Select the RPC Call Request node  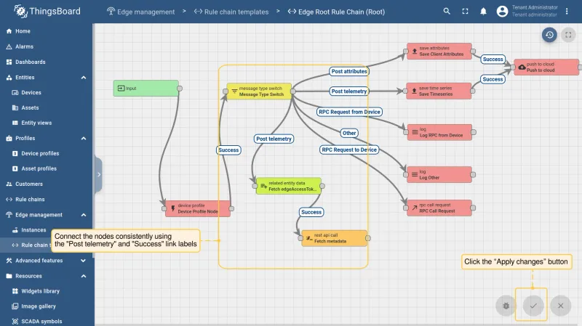tap(440, 208)
